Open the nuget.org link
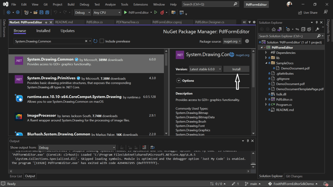Viewport: 333px width, 187px height. [242, 55]
